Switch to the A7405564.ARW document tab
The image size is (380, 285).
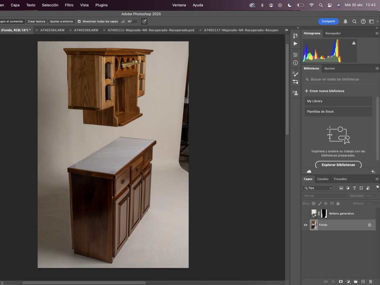tap(52, 30)
